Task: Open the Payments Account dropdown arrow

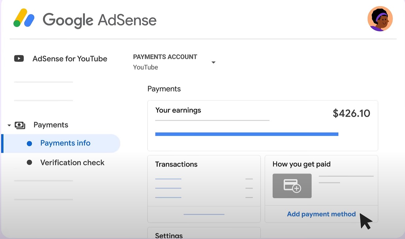Action: click(x=213, y=63)
